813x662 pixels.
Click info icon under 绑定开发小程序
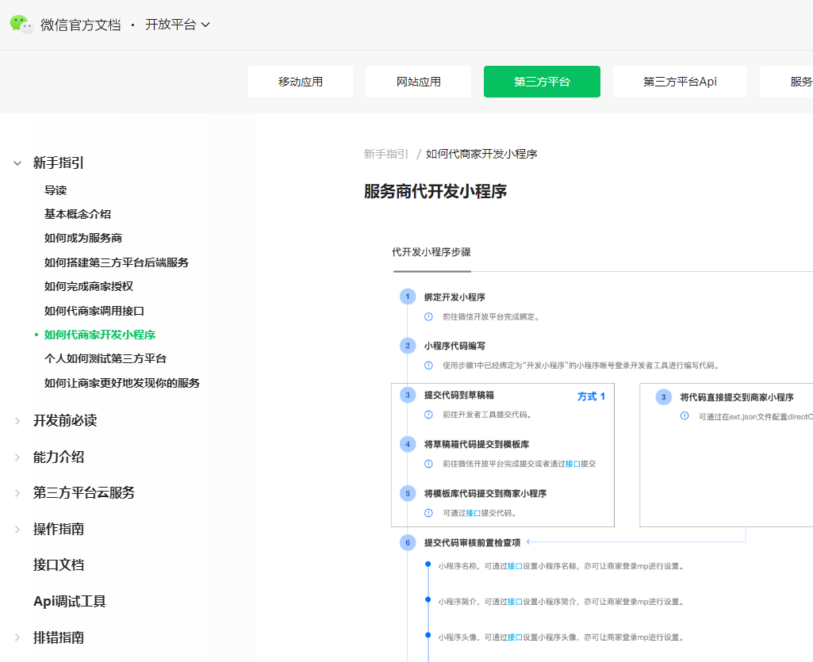428,317
